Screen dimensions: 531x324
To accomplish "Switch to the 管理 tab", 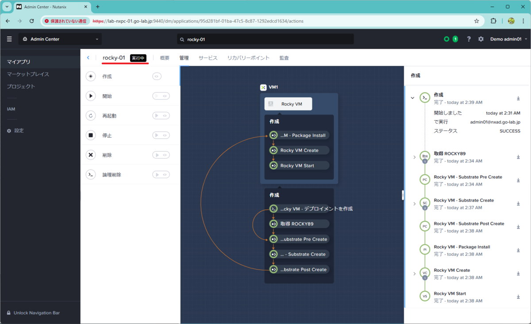I will [184, 58].
